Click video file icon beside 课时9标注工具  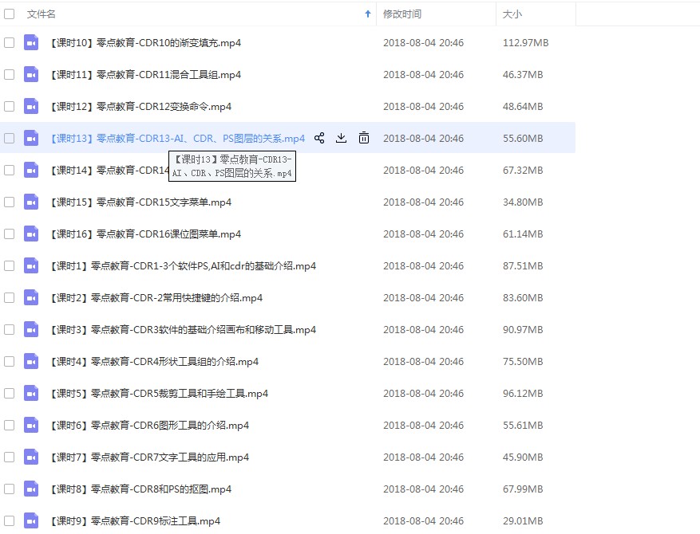31,520
